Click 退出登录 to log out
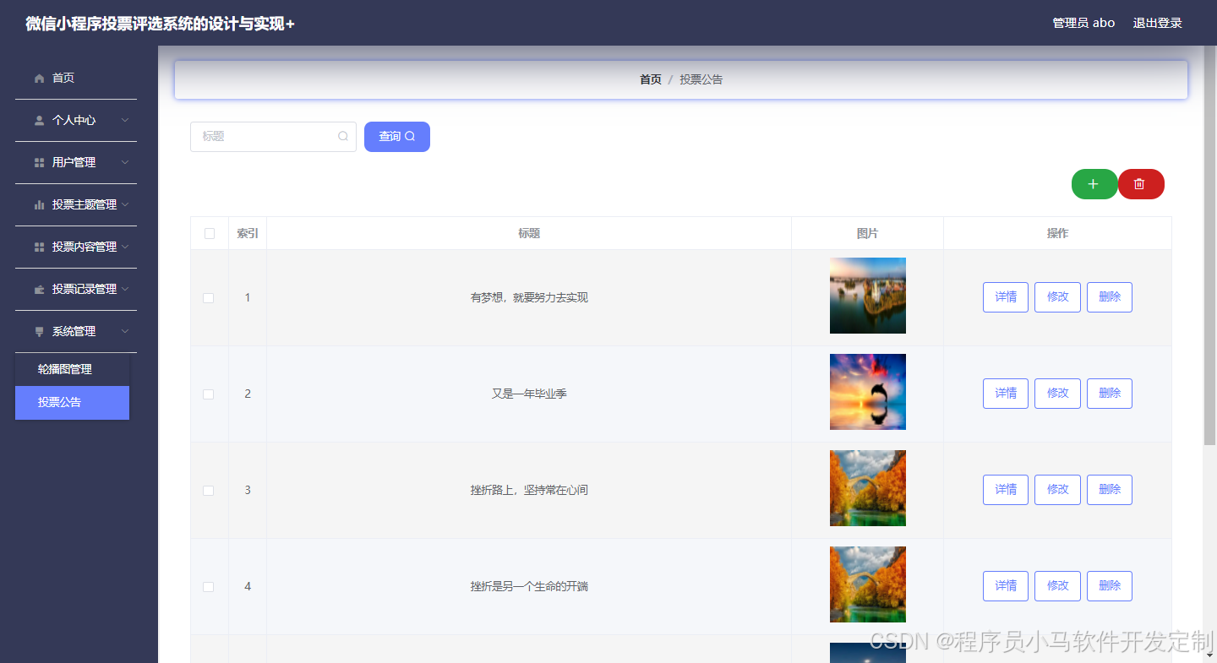 [x=1157, y=23]
